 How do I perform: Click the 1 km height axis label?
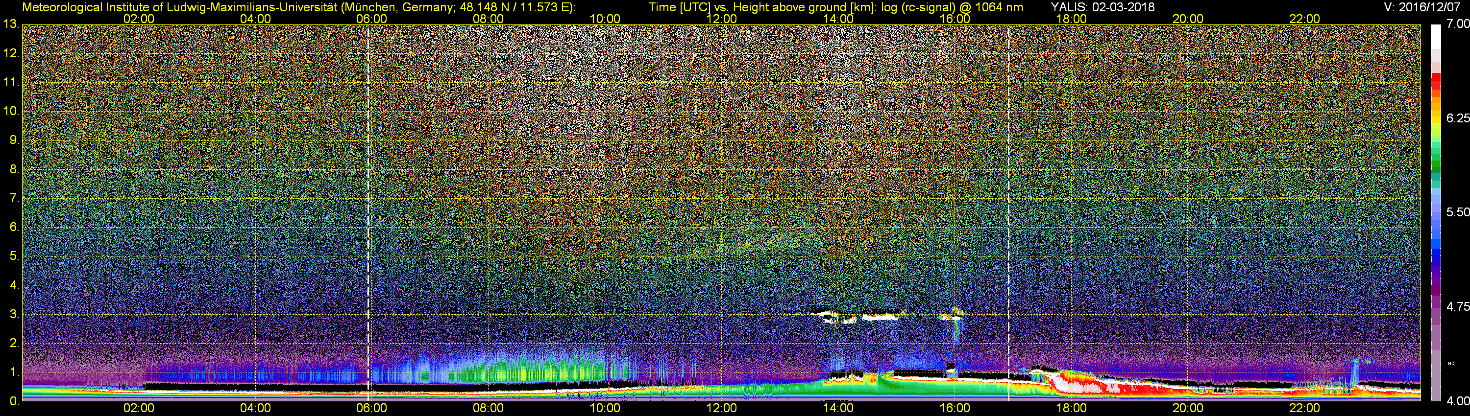[14, 372]
